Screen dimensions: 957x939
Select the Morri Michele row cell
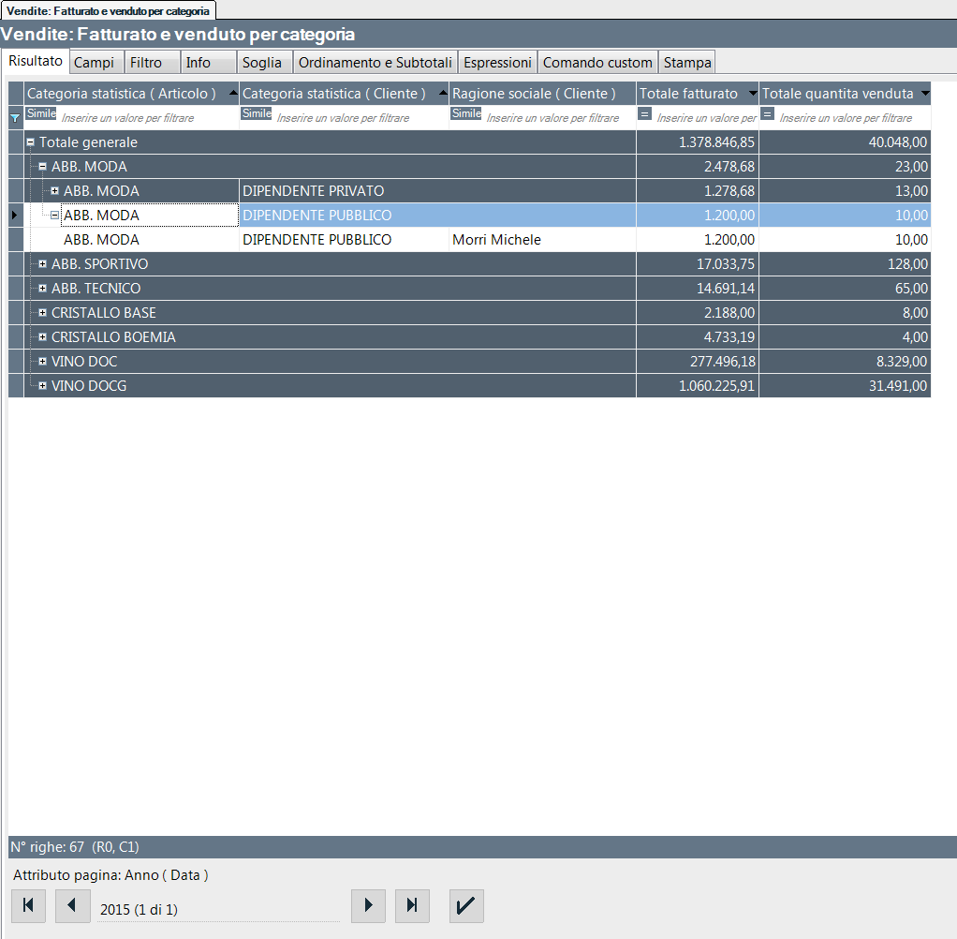[x=496, y=240]
